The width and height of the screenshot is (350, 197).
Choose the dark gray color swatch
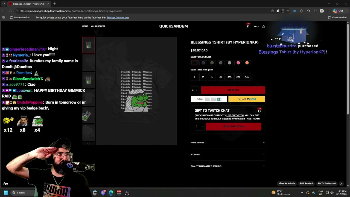(221, 63)
